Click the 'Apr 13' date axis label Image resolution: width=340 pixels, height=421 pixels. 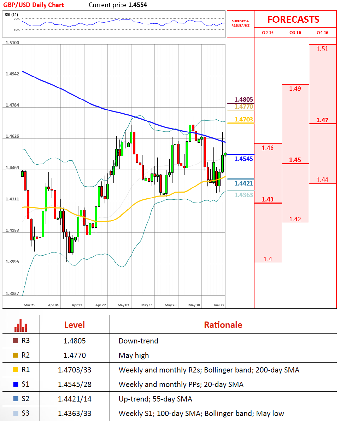click(77, 305)
